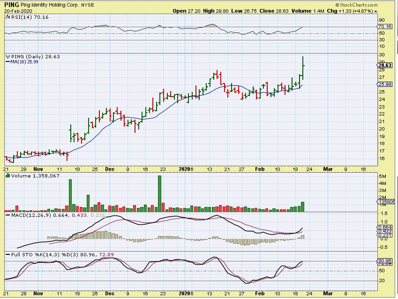Click the PING ticker symbol in the header
The image size is (398, 299).
tap(11, 5)
